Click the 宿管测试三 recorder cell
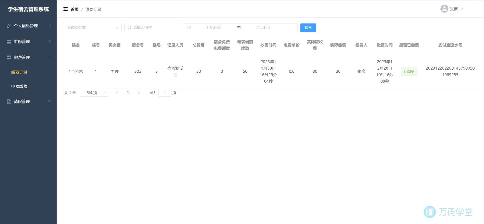The width and height of the screenshot is (484, 224). [175, 71]
